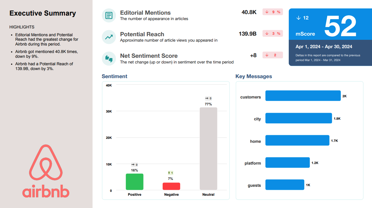Image resolution: width=372 pixels, height=208 pixels.
Task: Click the Net Sentiment thumbs icon
Action: tap(109, 59)
